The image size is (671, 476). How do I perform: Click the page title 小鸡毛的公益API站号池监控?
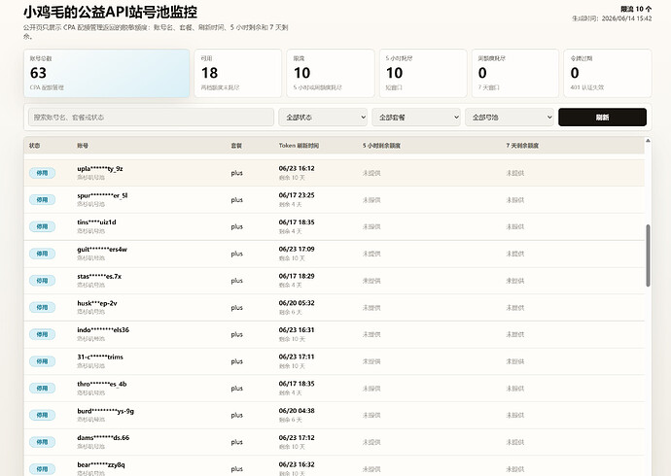(x=111, y=12)
